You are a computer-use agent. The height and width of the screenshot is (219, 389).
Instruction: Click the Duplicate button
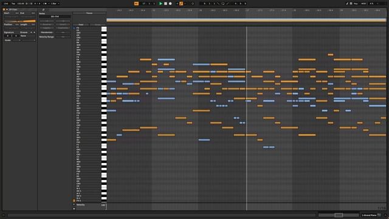point(63,28)
